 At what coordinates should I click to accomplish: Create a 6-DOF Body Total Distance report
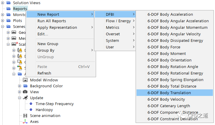pos(175,86)
